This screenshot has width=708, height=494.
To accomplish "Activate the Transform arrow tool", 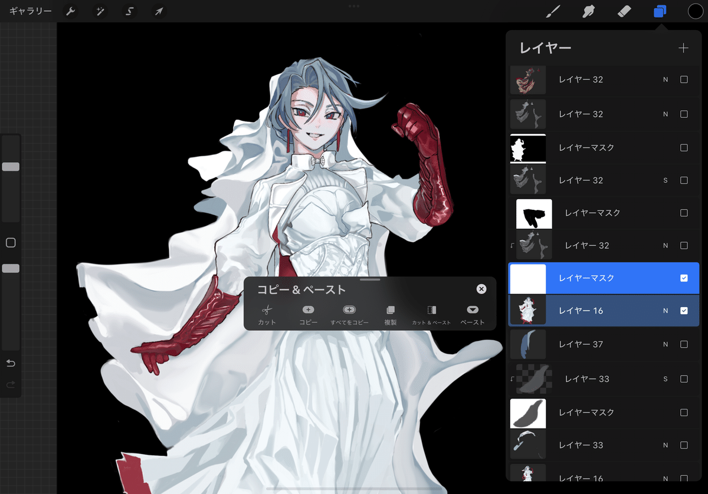I will click(x=159, y=11).
